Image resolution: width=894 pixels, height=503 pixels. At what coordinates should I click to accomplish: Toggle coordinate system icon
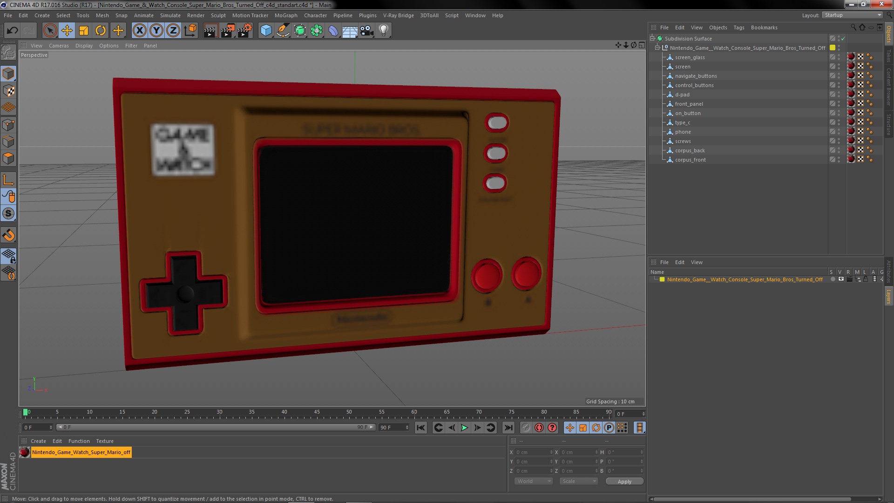click(x=190, y=31)
